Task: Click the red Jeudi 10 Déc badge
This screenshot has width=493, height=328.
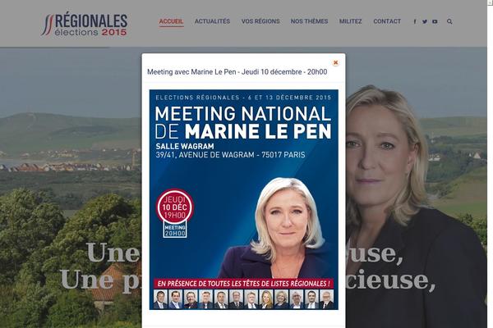Action: pyautogui.click(x=175, y=207)
